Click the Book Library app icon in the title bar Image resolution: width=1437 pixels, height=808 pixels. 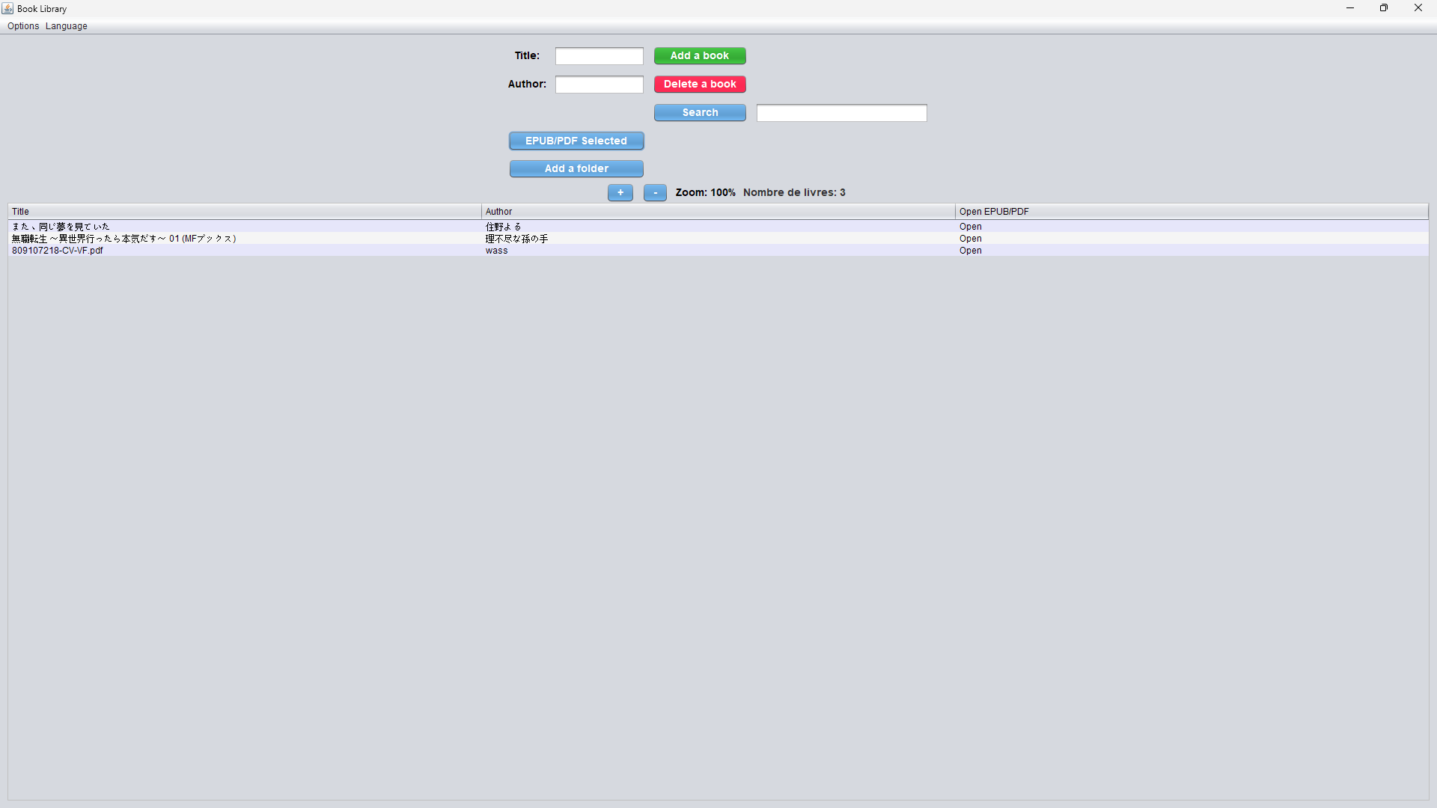[7, 8]
